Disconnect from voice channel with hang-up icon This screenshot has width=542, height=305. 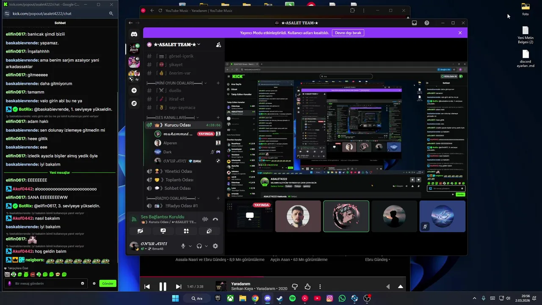click(216, 219)
